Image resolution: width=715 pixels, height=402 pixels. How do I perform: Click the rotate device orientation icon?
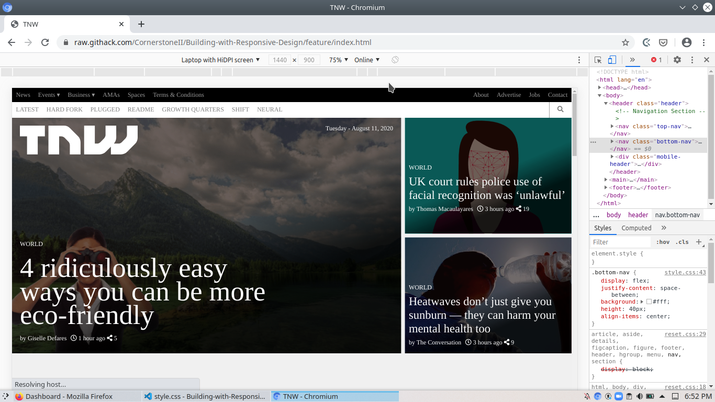[395, 60]
